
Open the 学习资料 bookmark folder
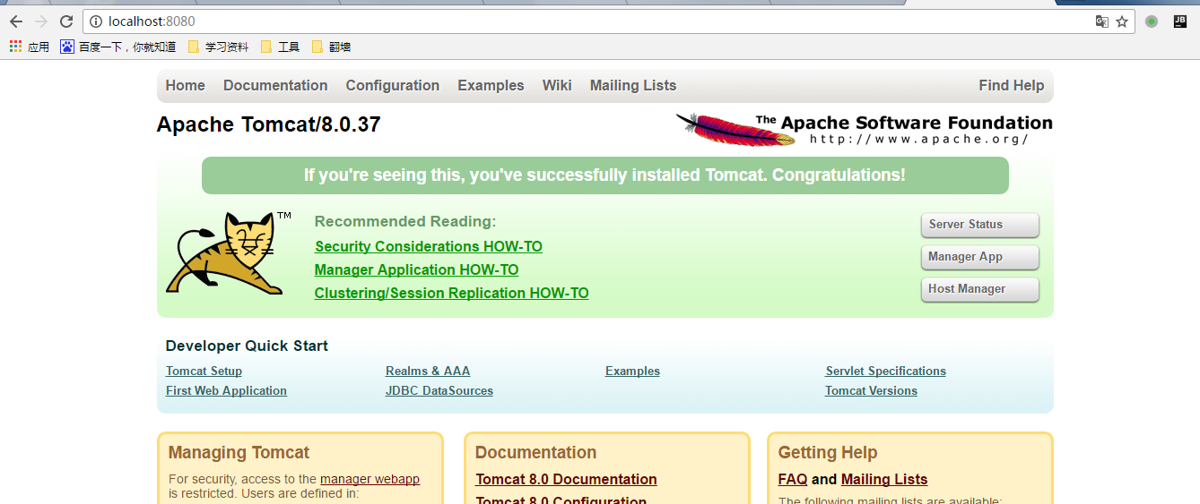tap(218, 47)
